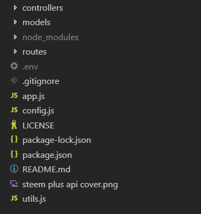Open the package.json file
Viewport: 201px width, 214px height.
point(47,155)
